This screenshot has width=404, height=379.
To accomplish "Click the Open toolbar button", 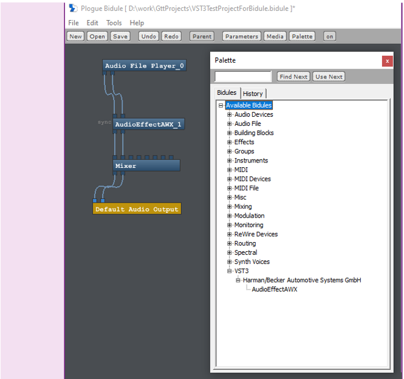I will [x=97, y=37].
